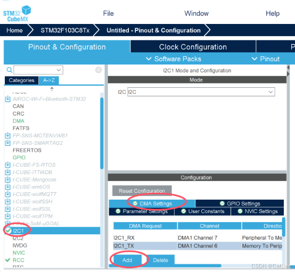Screen dimensions: 295x272
Task: Click download icon beside FP-SNS-MOTENVWB1
Action: [x=7, y=135]
